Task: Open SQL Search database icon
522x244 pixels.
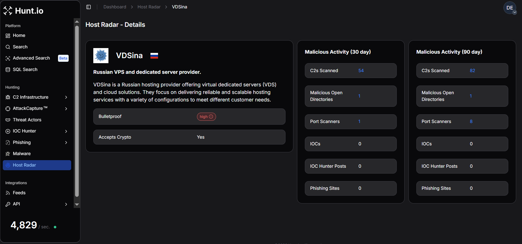Action: 8,70
